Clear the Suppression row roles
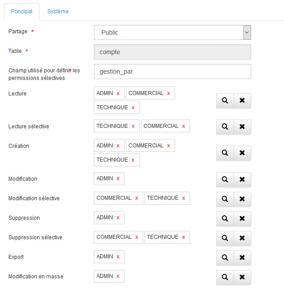This screenshot has height=289, width=284. pyautogui.click(x=242, y=218)
